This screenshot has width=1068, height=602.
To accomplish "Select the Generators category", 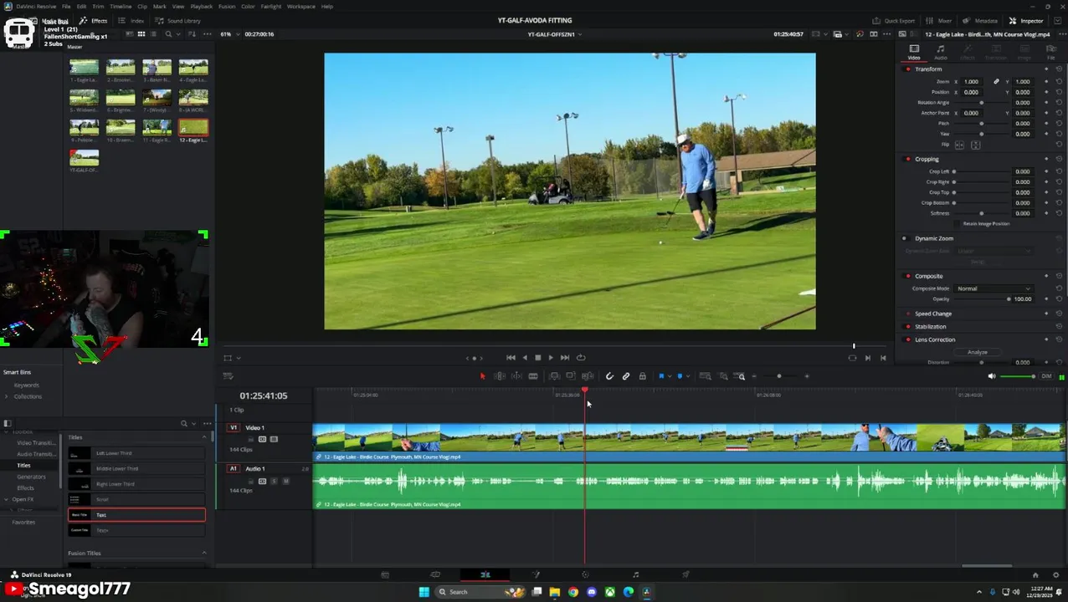I will 31,477.
